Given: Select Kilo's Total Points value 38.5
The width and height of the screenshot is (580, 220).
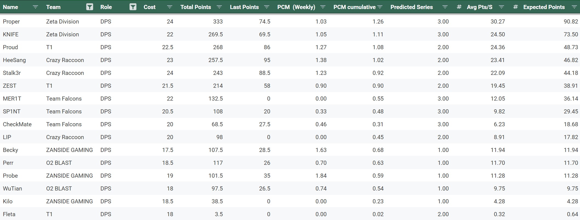Looking at the screenshot, I should tap(217, 201).
